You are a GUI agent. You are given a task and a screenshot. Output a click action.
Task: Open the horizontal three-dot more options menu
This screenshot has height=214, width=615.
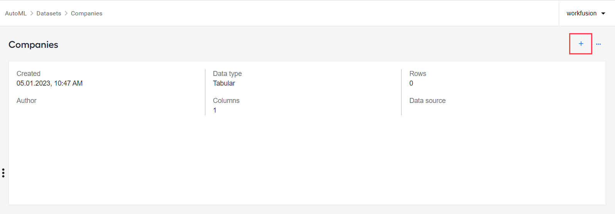pyautogui.click(x=598, y=44)
